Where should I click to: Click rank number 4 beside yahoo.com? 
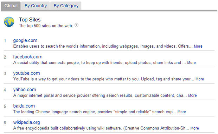click(x=5, y=90)
